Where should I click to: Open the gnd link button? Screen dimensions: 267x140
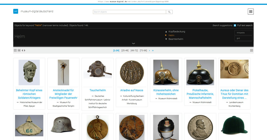(244, 38)
